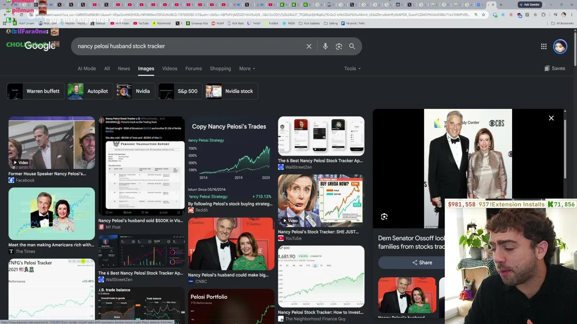Open Saves with the bookmark icon
The width and height of the screenshot is (577, 324).
pyautogui.click(x=554, y=68)
